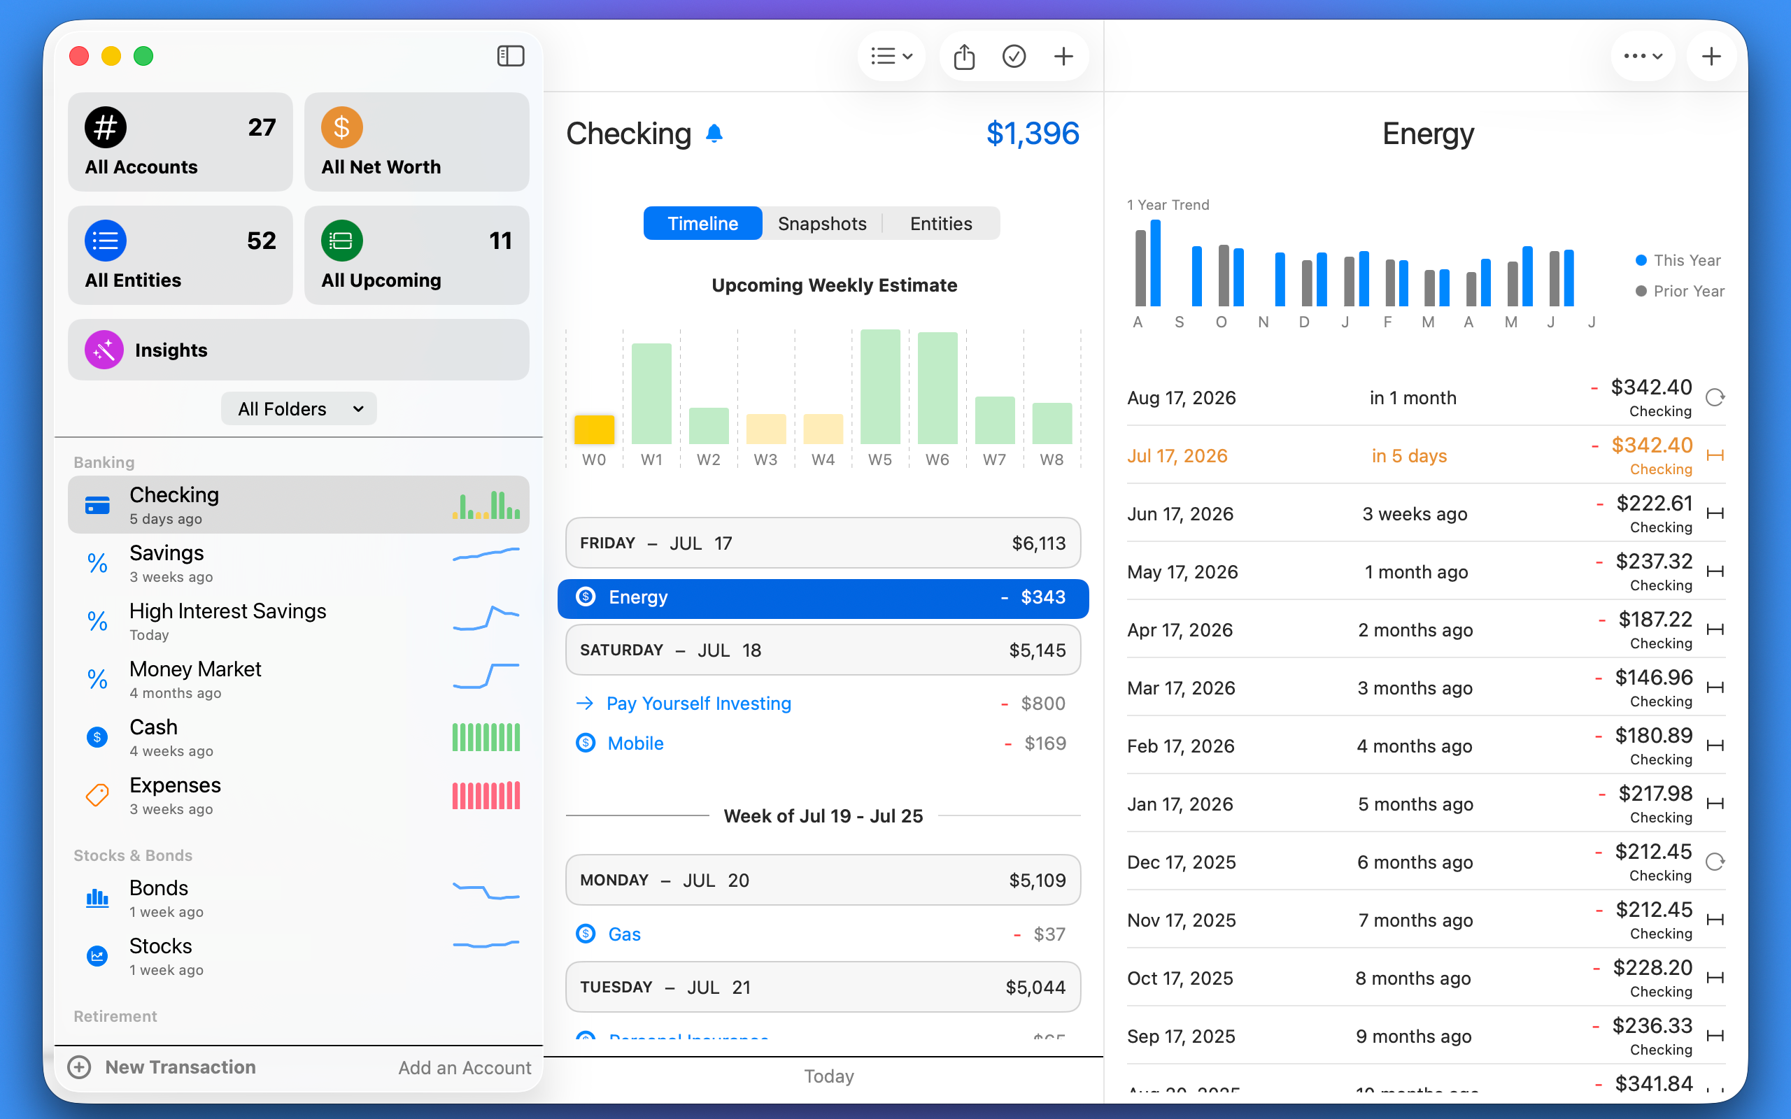Click the W5 bar in weekly estimate

880,387
